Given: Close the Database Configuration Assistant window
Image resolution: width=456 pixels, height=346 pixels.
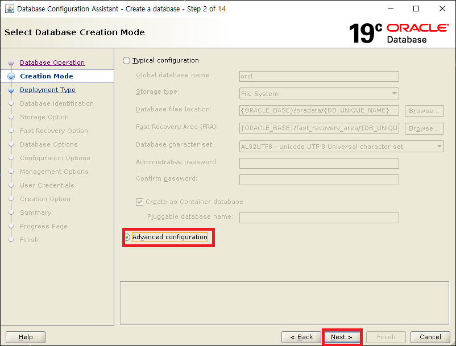Looking at the screenshot, I should [442, 9].
